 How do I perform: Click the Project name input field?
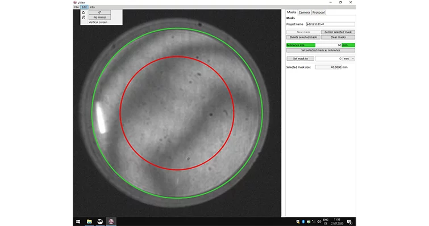(331, 24)
